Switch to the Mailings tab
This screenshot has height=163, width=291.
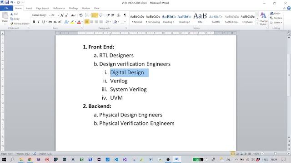point(74,8)
